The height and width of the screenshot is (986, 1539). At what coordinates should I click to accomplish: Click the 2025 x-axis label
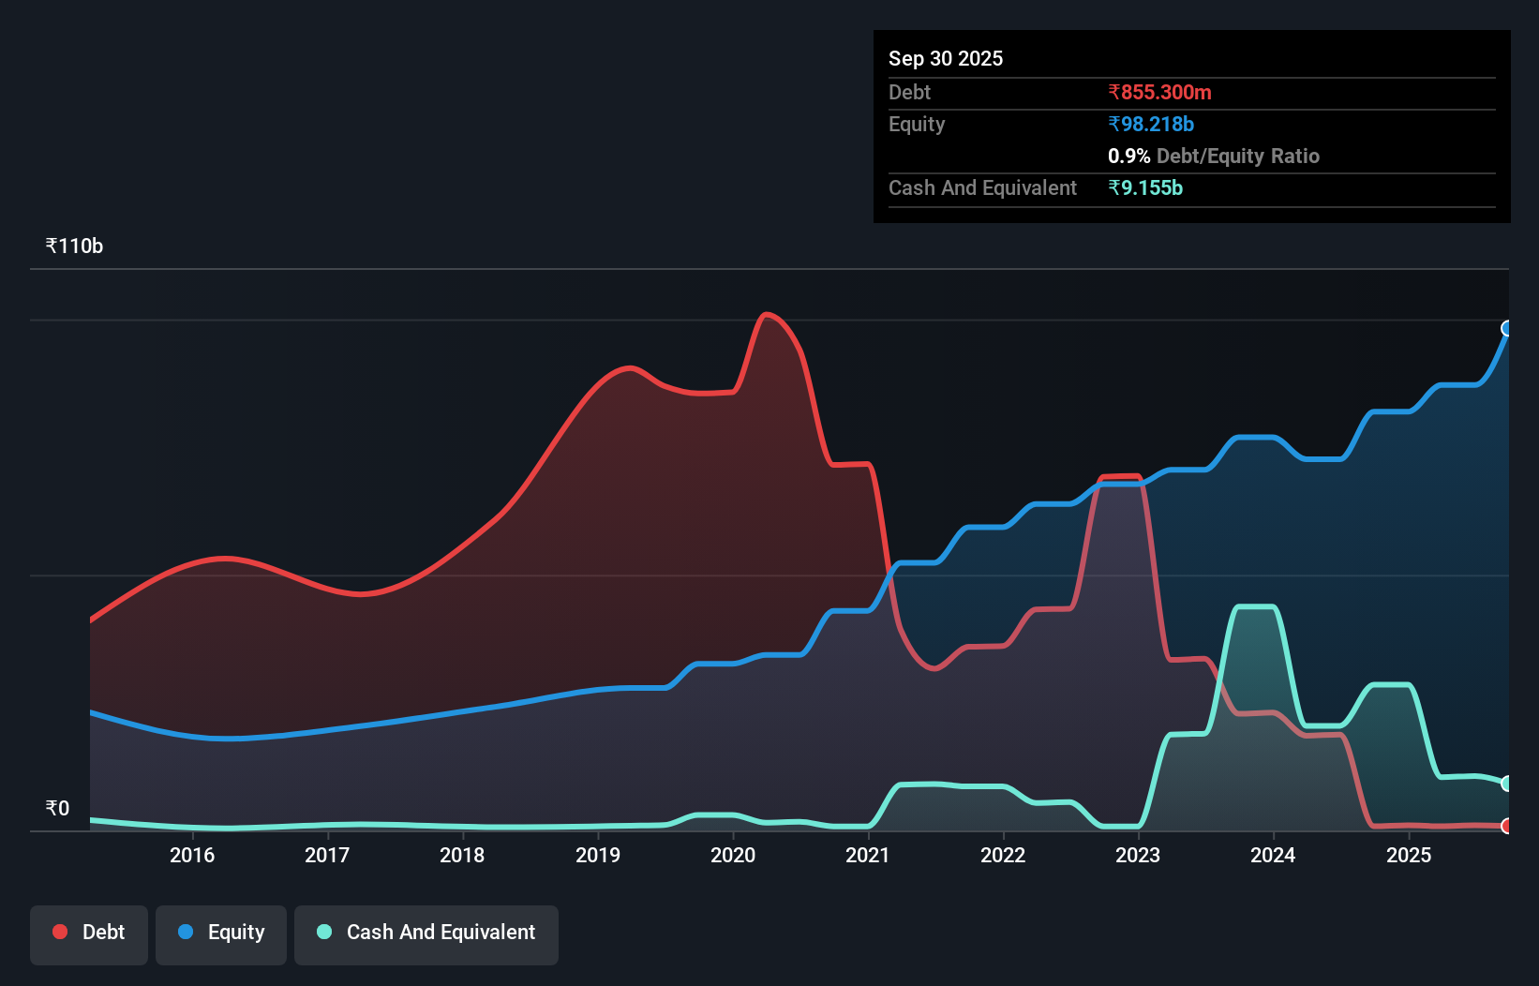click(x=1409, y=855)
